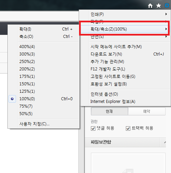Click the 파일보관함 section header
This screenshot has width=171, height=173.
[125, 142]
